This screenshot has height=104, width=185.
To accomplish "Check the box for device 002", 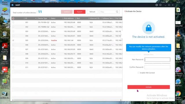I will [x=13, y=27].
